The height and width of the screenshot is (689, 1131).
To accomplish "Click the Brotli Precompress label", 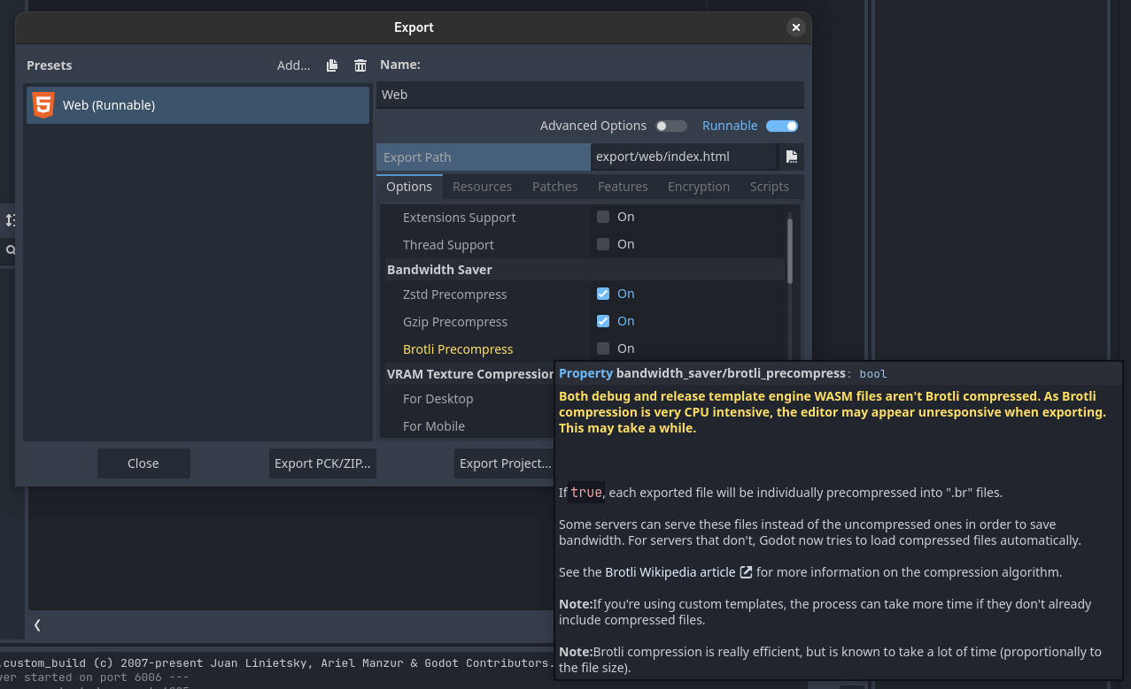I will [458, 349].
